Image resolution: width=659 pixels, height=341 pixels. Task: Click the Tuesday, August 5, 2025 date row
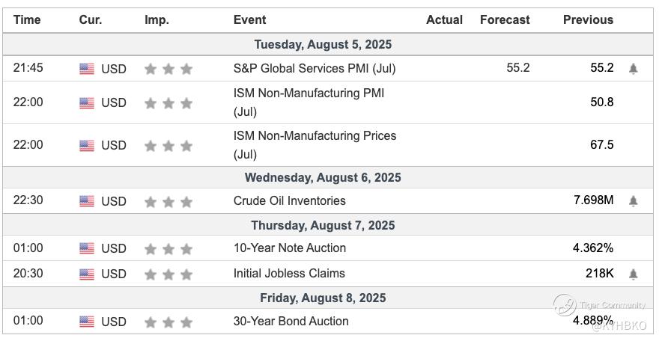pos(323,45)
